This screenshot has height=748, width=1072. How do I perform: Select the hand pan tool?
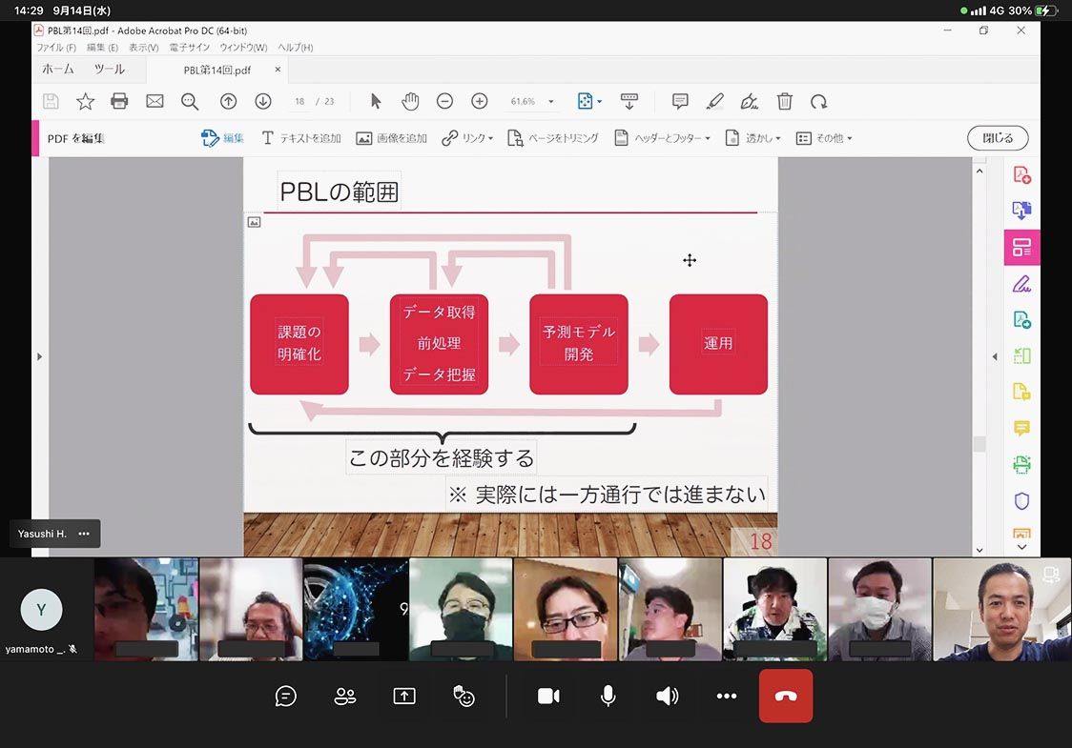(x=410, y=101)
